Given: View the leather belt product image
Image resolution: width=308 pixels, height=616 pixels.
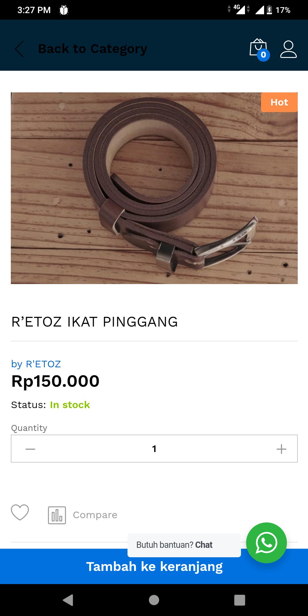Looking at the screenshot, I should (154, 188).
